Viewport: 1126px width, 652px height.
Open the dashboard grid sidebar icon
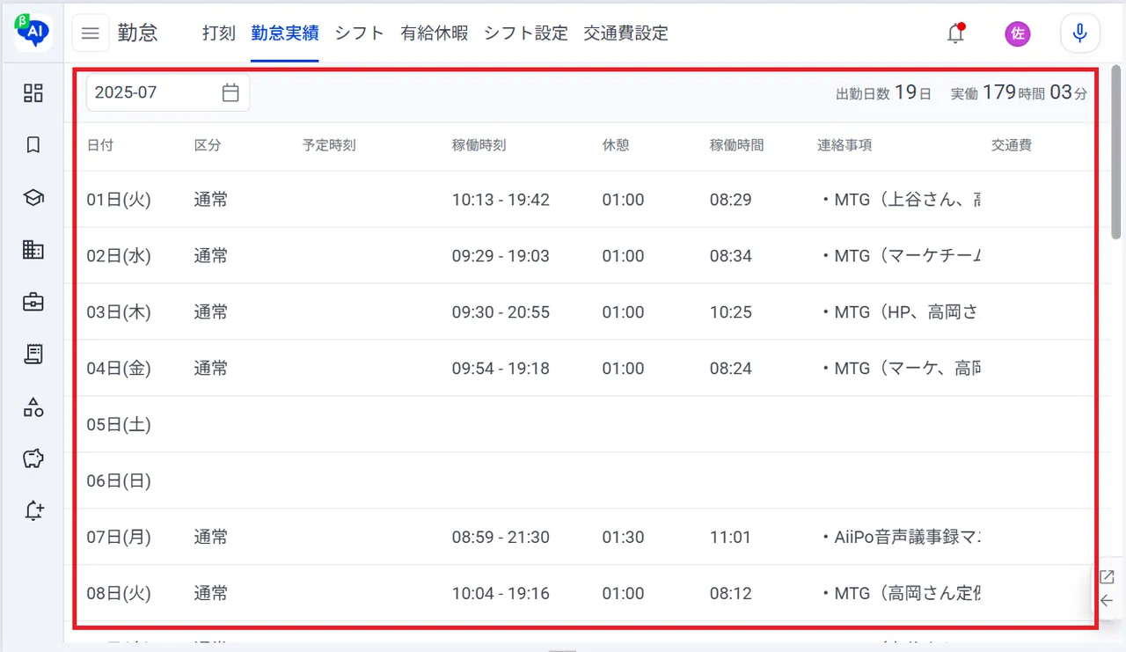click(x=33, y=92)
